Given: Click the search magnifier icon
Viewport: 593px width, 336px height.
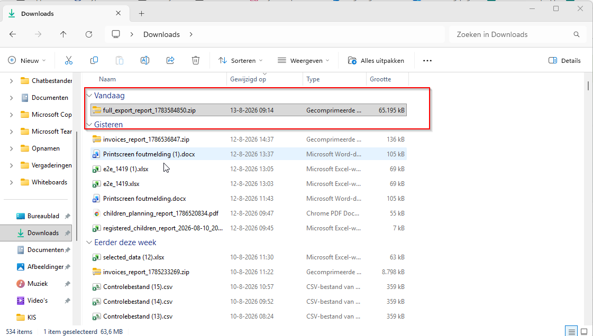Looking at the screenshot, I should (577, 34).
